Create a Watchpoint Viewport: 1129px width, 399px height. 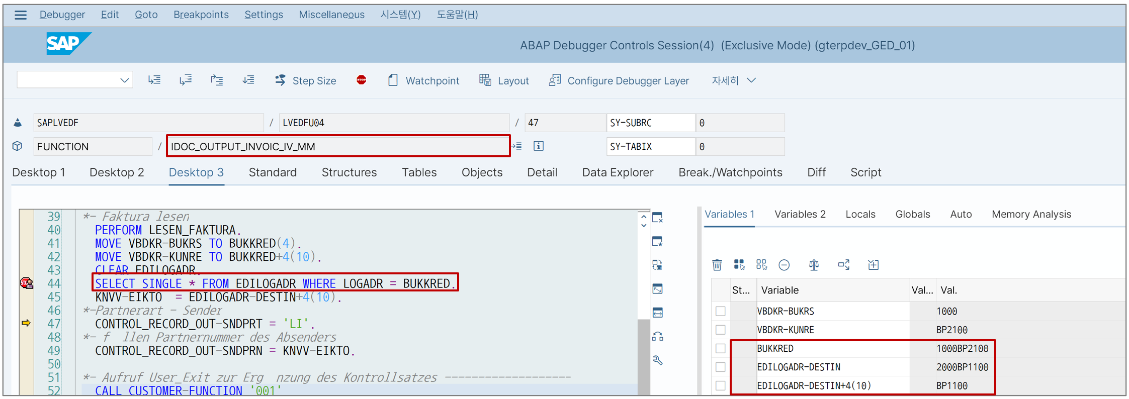423,80
